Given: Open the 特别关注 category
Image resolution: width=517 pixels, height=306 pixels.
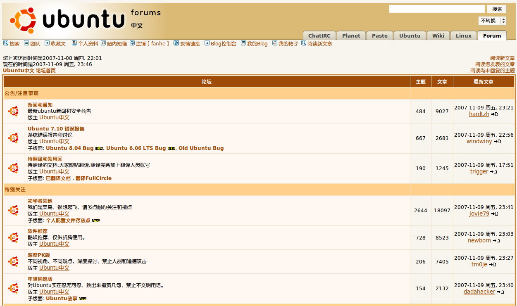Looking at the screenshot, I should point(15,190).
